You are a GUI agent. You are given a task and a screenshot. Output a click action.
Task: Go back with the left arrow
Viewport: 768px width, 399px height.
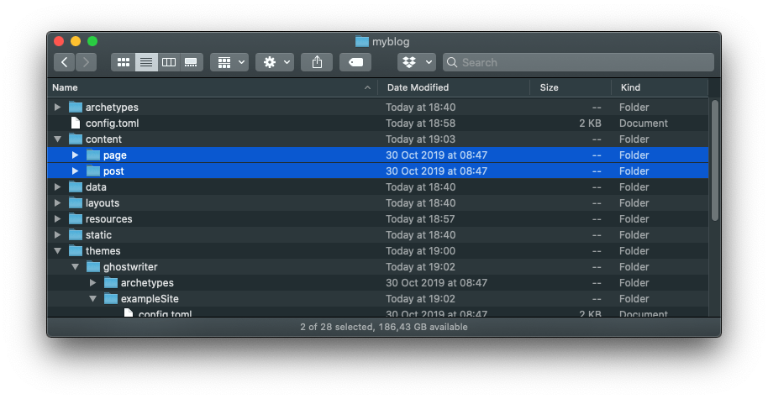pos(65,62)
